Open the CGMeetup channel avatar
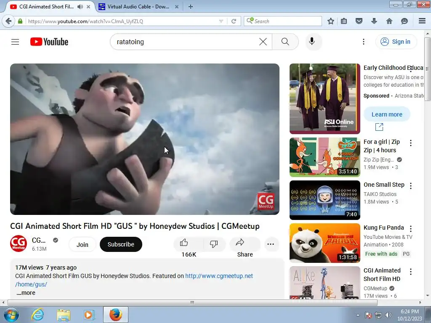Viewport: 431px width, 323px height. [x=19, y=244]
